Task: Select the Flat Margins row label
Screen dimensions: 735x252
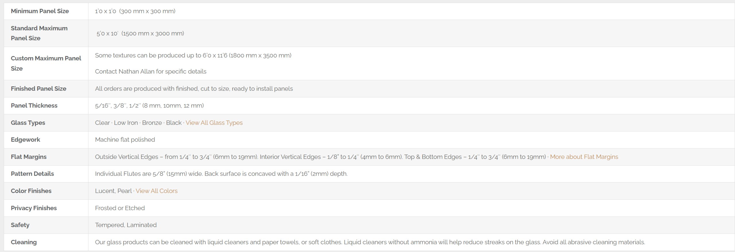Action: pyautogui.click(x=28, y=157)
